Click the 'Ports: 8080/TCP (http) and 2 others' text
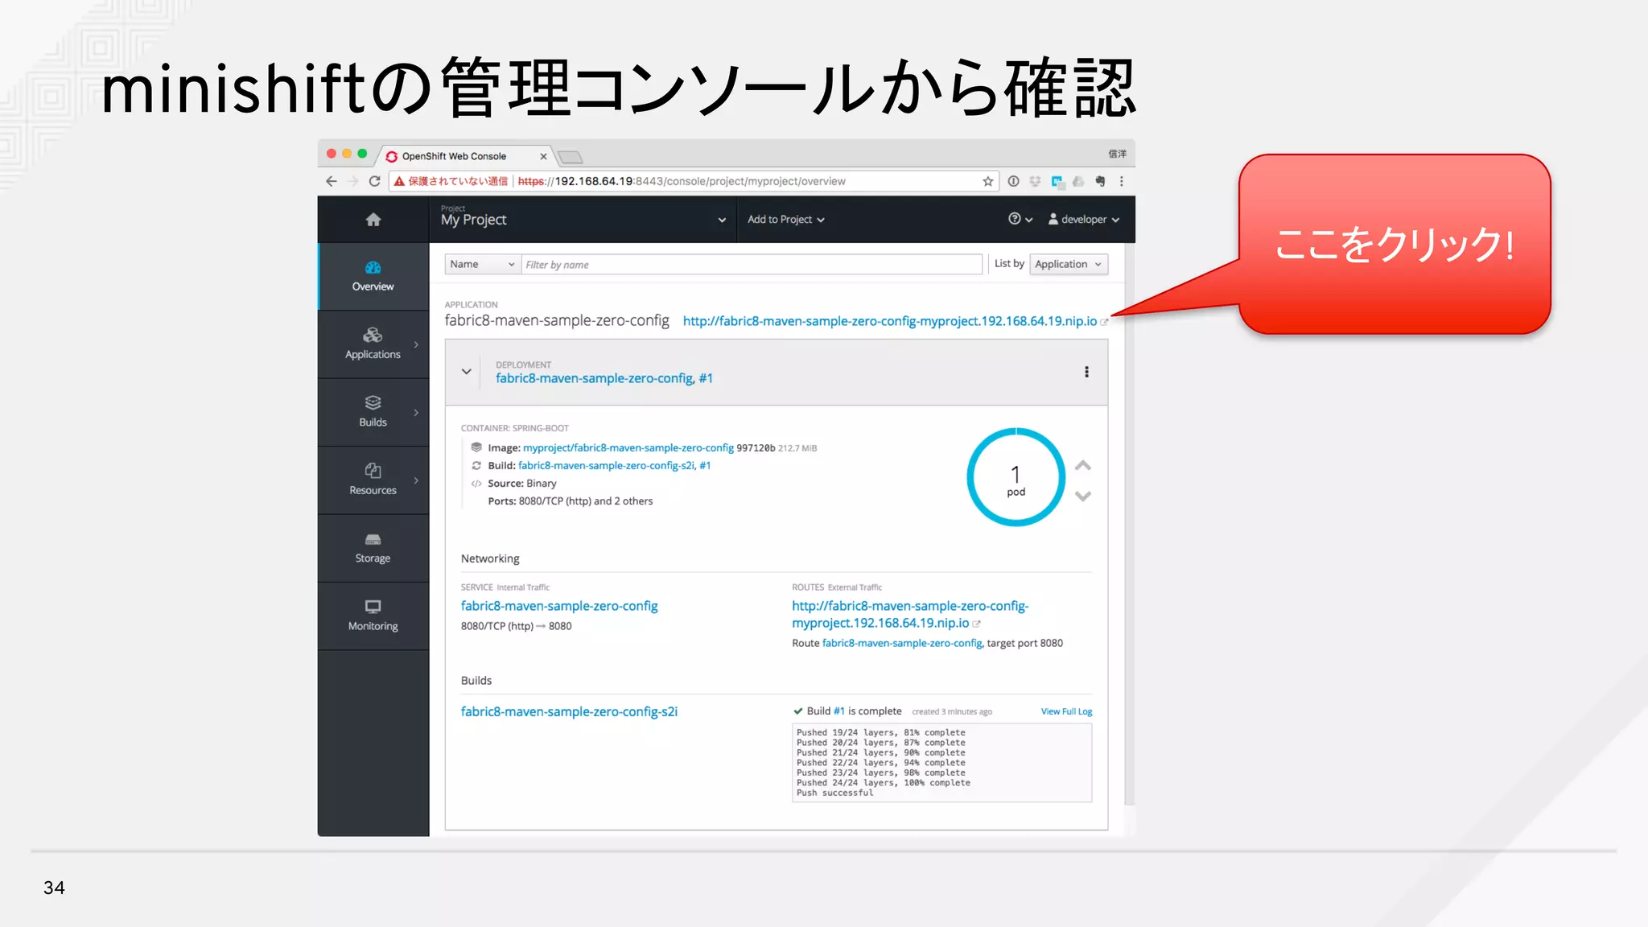Image resolution: width=1648 pixels, height=927 pixels. pyautogui.click(x=570, y=501)
